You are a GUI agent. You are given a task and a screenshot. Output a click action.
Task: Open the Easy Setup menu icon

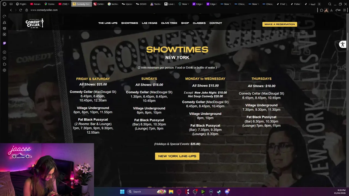pyautogui.click(x=345, y=10)
